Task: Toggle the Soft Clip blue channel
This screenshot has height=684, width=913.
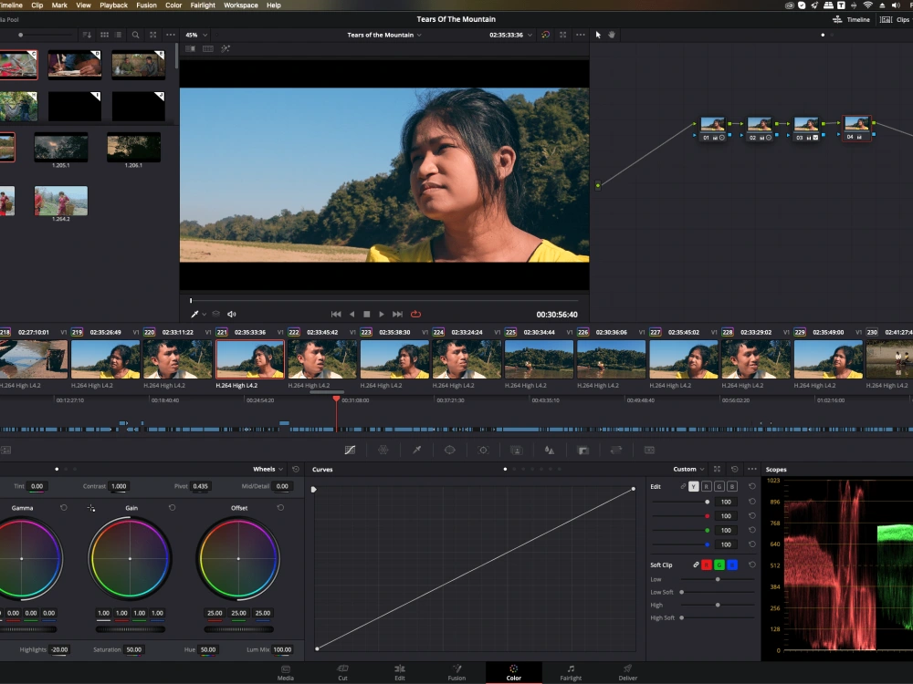Action: point(732,565)
